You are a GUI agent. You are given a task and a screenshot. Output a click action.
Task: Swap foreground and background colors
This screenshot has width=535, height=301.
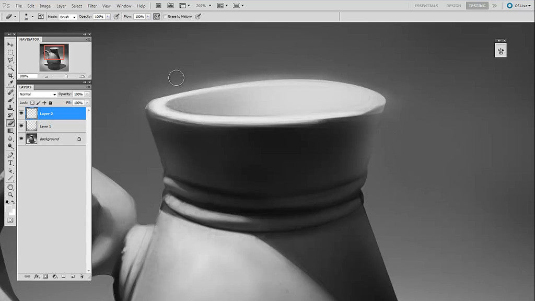click(x=13, y=202)
